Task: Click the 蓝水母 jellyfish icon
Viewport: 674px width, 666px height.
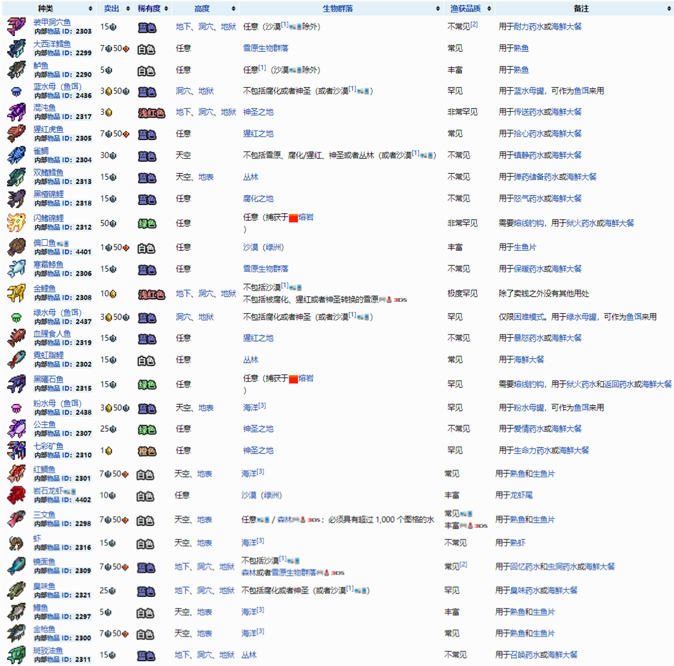Action: 16,91
